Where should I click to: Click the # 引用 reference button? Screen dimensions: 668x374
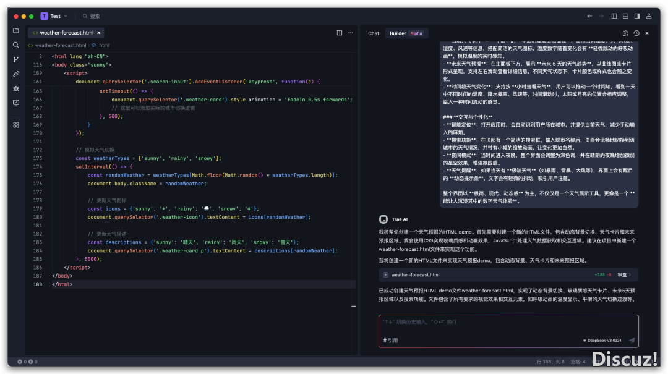point(390,341)
